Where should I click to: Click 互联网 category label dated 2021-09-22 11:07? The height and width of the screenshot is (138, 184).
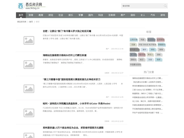coord(107,73)
